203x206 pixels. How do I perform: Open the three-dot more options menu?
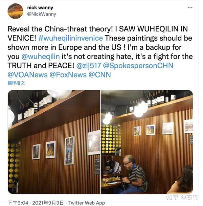pos(190,8)
